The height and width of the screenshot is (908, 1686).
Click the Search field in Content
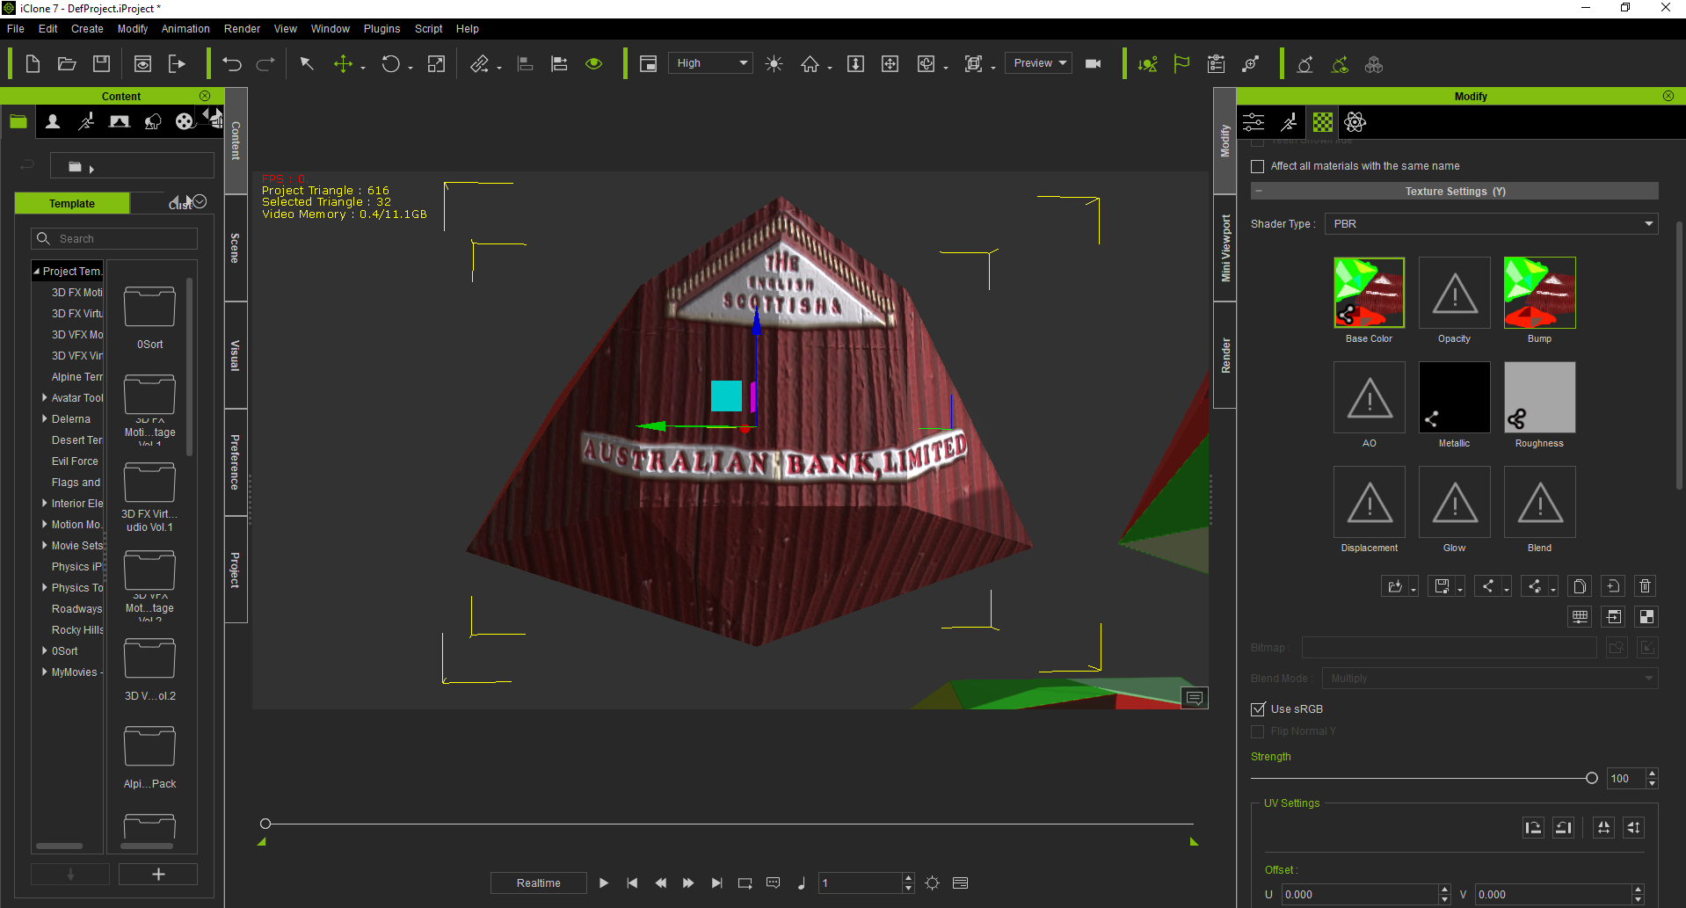coord(114,239)
